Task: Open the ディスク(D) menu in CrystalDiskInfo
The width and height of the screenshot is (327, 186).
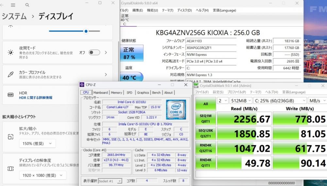Action: [x=184, y=10]
